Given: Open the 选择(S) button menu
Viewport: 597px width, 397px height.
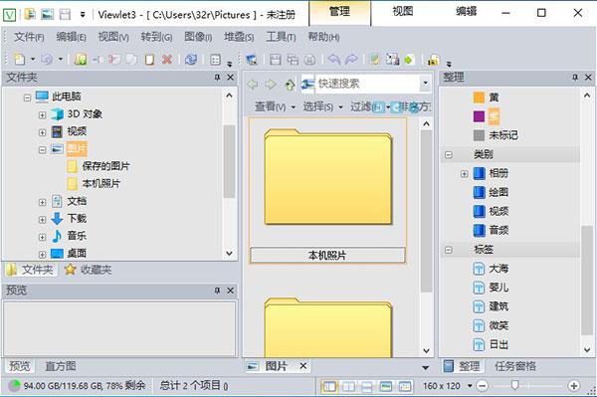Looking at the screenshot, I should (322, 106).
